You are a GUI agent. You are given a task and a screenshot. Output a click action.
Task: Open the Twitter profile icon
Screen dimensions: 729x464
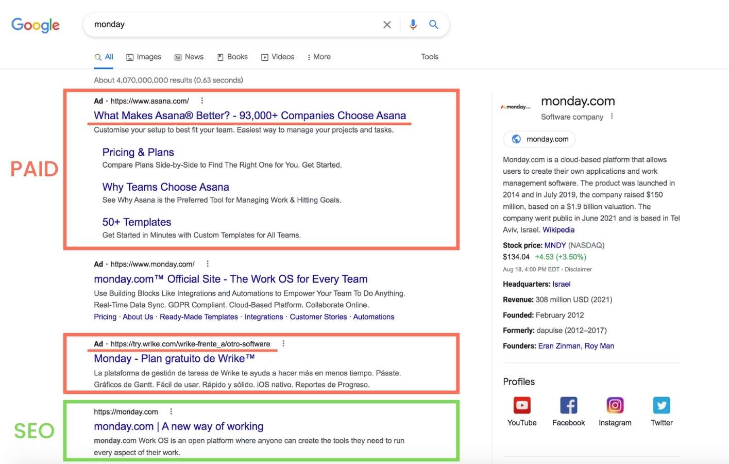tap(662, 405)
